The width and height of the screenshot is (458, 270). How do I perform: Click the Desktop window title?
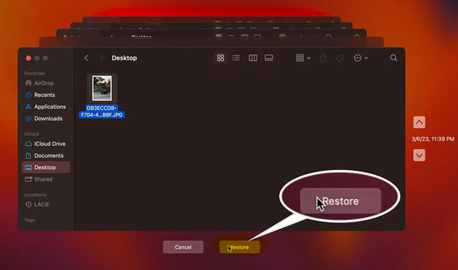tap(124, 58)
